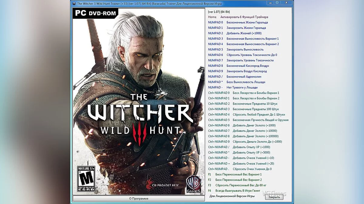Minimize the trainer window
The height and width of the screenshot is (204, 364).
tap(270, 2)
